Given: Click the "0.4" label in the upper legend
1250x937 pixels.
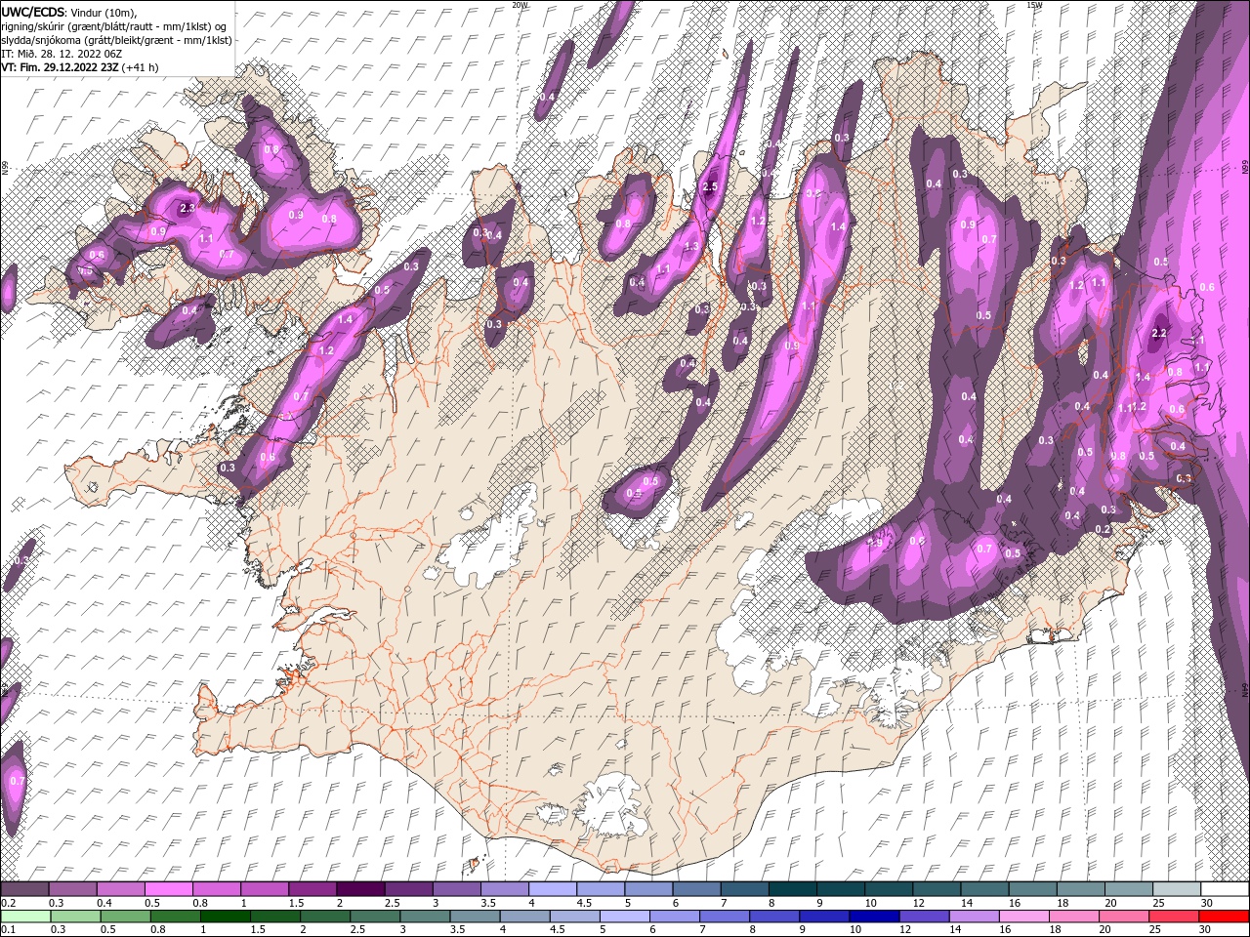Looking at the screenshot, I should 104,903.
